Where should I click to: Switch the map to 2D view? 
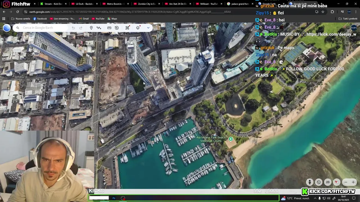click(328, 182)
